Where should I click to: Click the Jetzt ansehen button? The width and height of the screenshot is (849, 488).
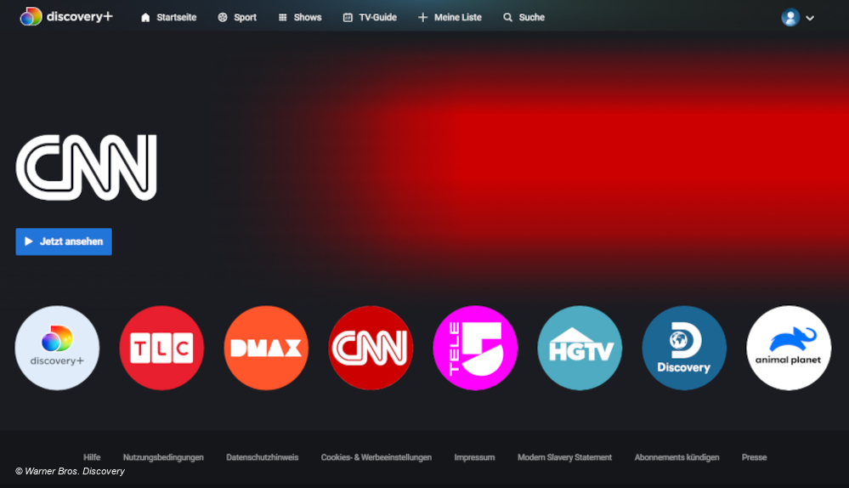click(64, 241)
